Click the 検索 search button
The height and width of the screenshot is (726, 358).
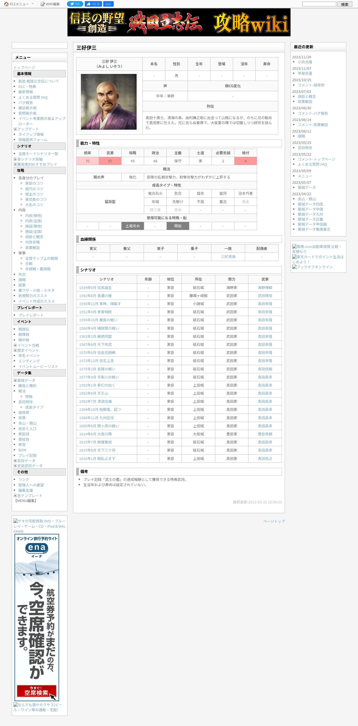pyautogui.click(x=345, y=4)
